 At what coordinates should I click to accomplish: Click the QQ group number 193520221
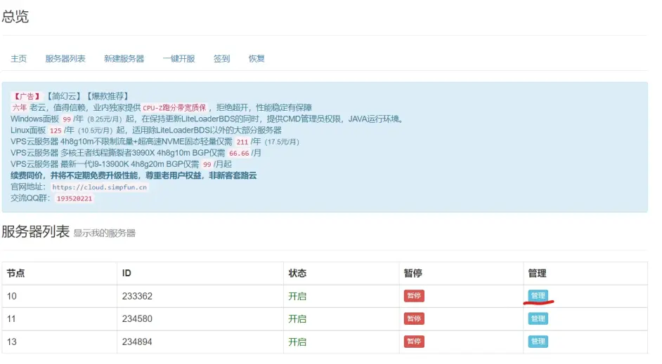click(74, 198)
